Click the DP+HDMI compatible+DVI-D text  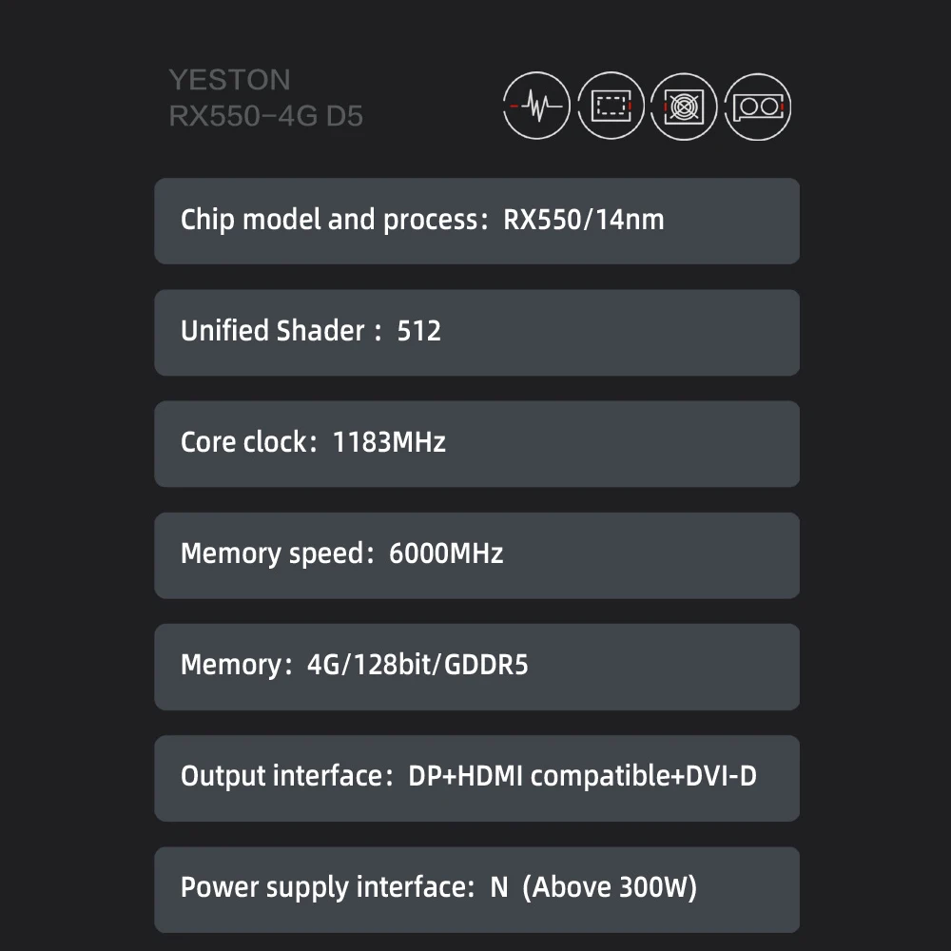pyautogui.click(x=582, y=776)
